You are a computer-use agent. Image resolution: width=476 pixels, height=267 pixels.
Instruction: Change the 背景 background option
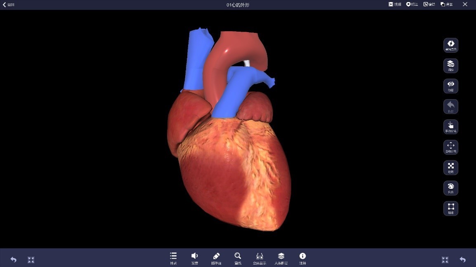(447, 4)
